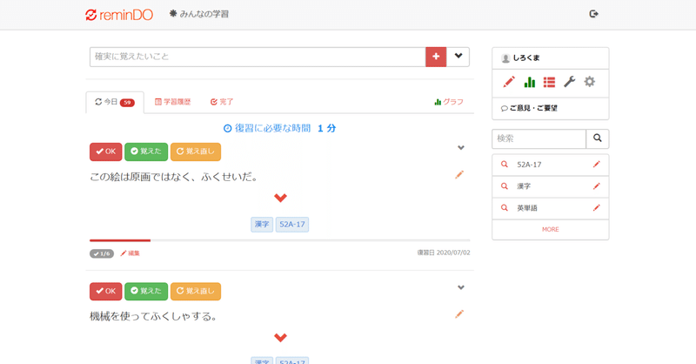Open the しろくま user profile
This screenshot has width=696, height=364.
click(520, 58)
